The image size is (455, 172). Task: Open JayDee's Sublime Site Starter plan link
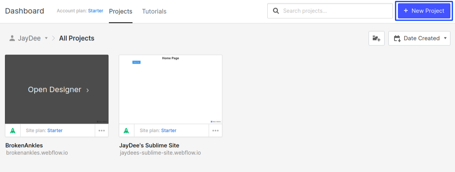click(x=169, y=130)
